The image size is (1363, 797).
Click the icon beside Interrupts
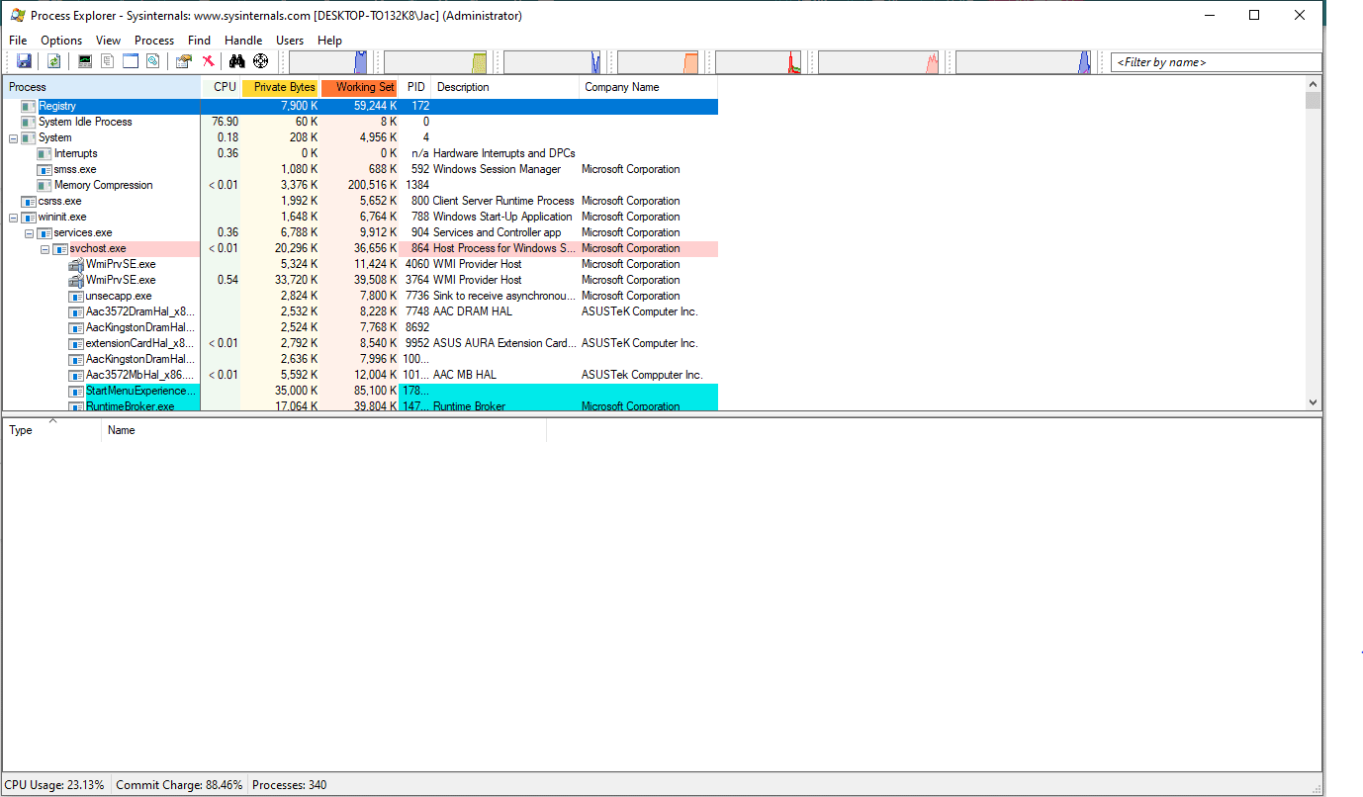click(45, 153)
